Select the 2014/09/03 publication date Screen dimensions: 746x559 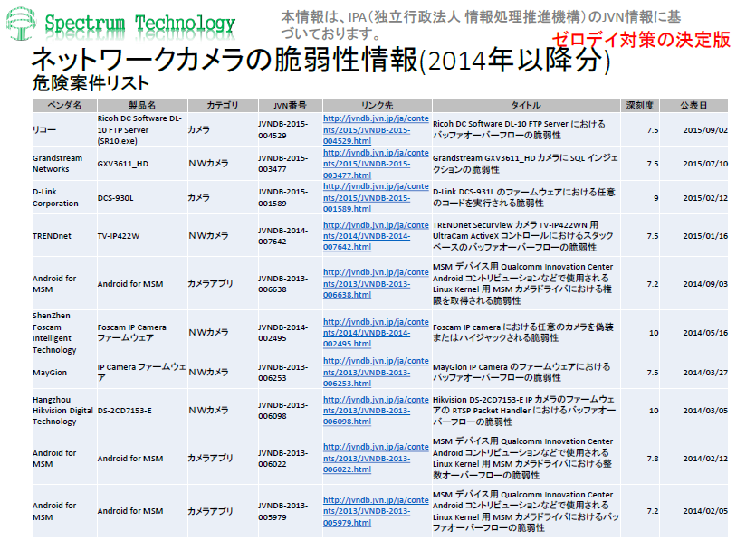(705, 284)
